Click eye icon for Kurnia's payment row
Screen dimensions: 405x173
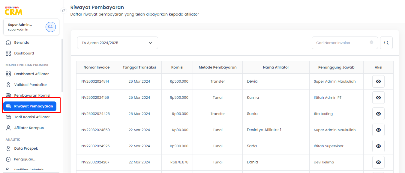click(x=378, y=98)
